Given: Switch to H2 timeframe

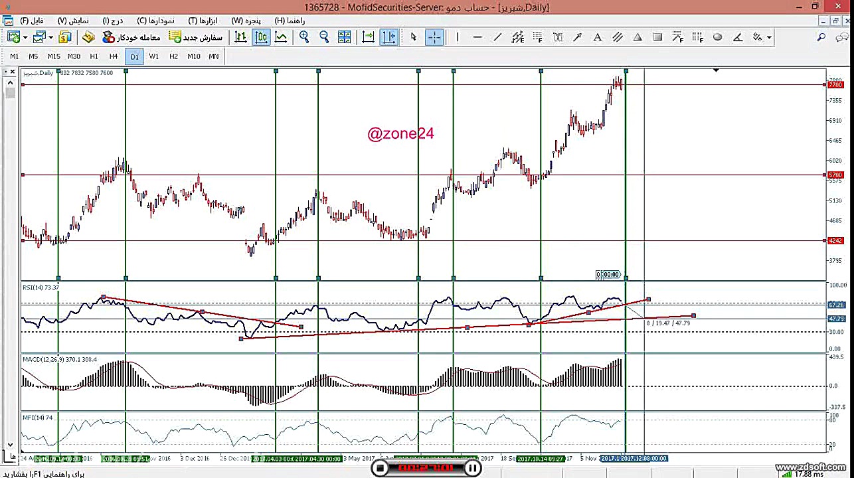Looking at the screenshot, I should (x=173, y=56).
